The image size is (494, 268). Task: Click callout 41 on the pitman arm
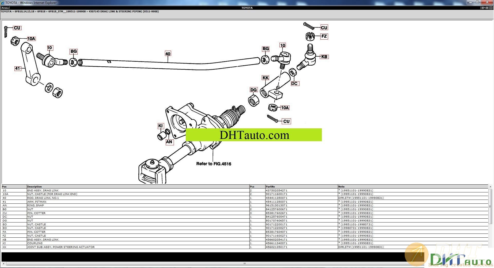[17, 68]
